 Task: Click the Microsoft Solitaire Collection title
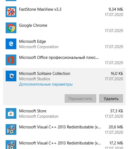44,74
